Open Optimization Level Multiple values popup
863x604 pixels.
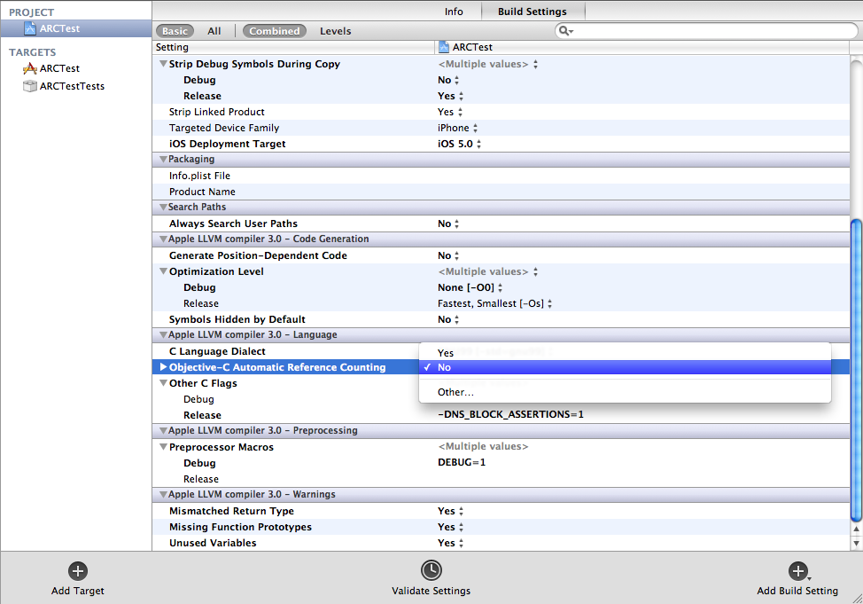pyautogui.click(x=487, y=271)
